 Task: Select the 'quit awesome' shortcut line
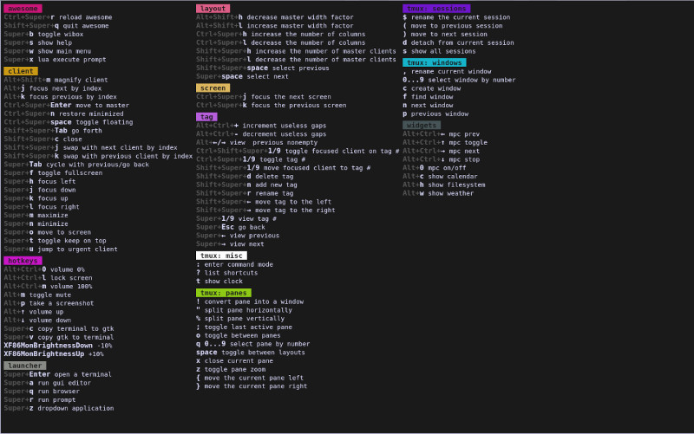point(56,26)
